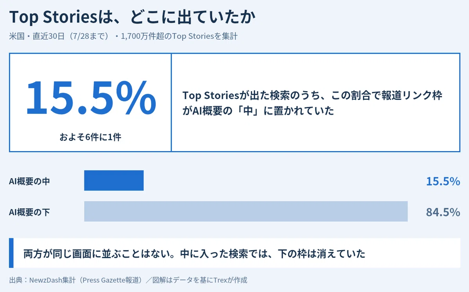Click the headline "Top Storiesは、どこに出ていたか"
Image resolution: width=469 pixels, height=292 pixels.
(132, 17)
